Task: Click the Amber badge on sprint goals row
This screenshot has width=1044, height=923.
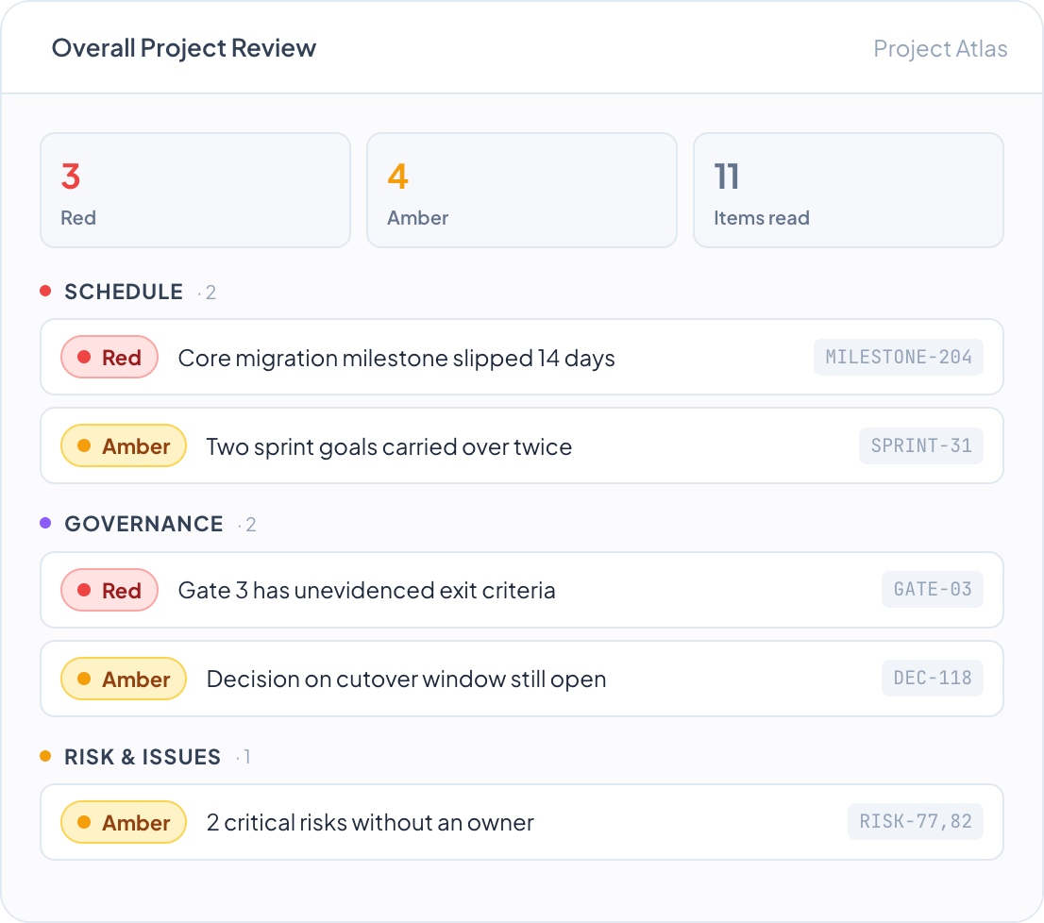Action: (123, 445)
